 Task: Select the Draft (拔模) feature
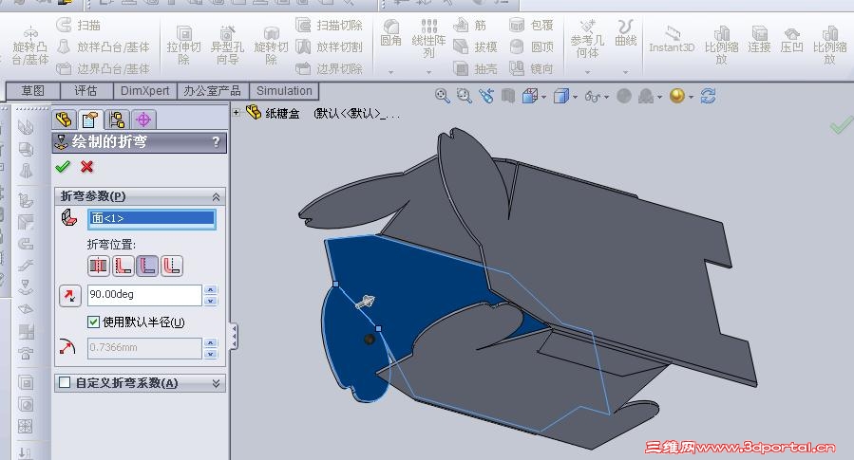476,46
